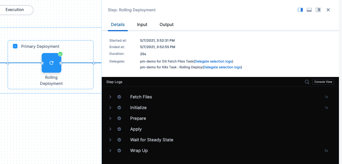Open the Input tab
Viewport: 342px width, 164px height.
tap(142, 25)
